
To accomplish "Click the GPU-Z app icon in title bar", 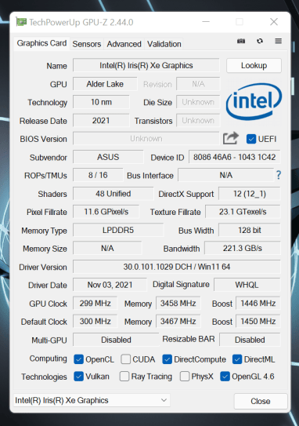I will (x=21, y=22).
